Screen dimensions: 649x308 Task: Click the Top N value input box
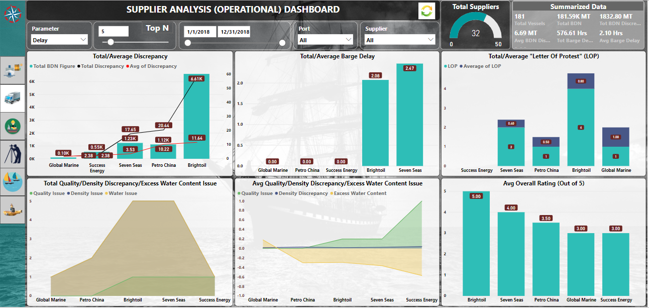[x=114, y=32]
